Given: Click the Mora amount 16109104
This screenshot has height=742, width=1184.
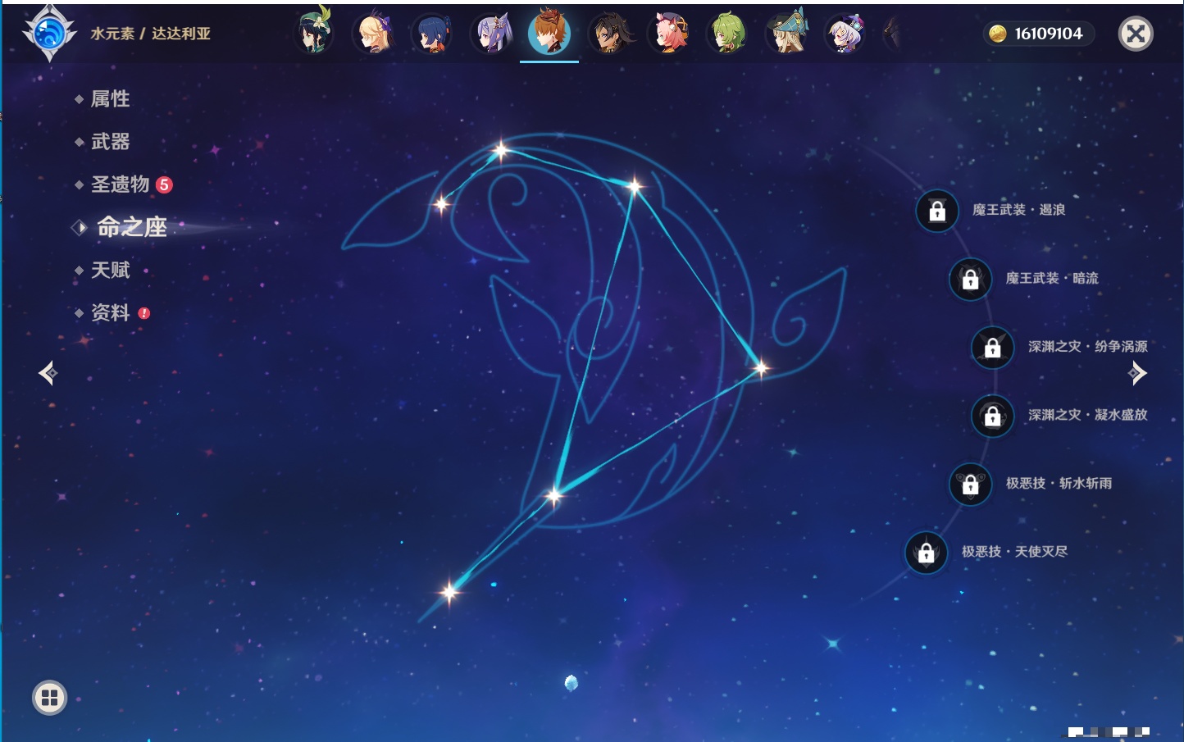Looking at the screenshot, I should (1048, 34).
